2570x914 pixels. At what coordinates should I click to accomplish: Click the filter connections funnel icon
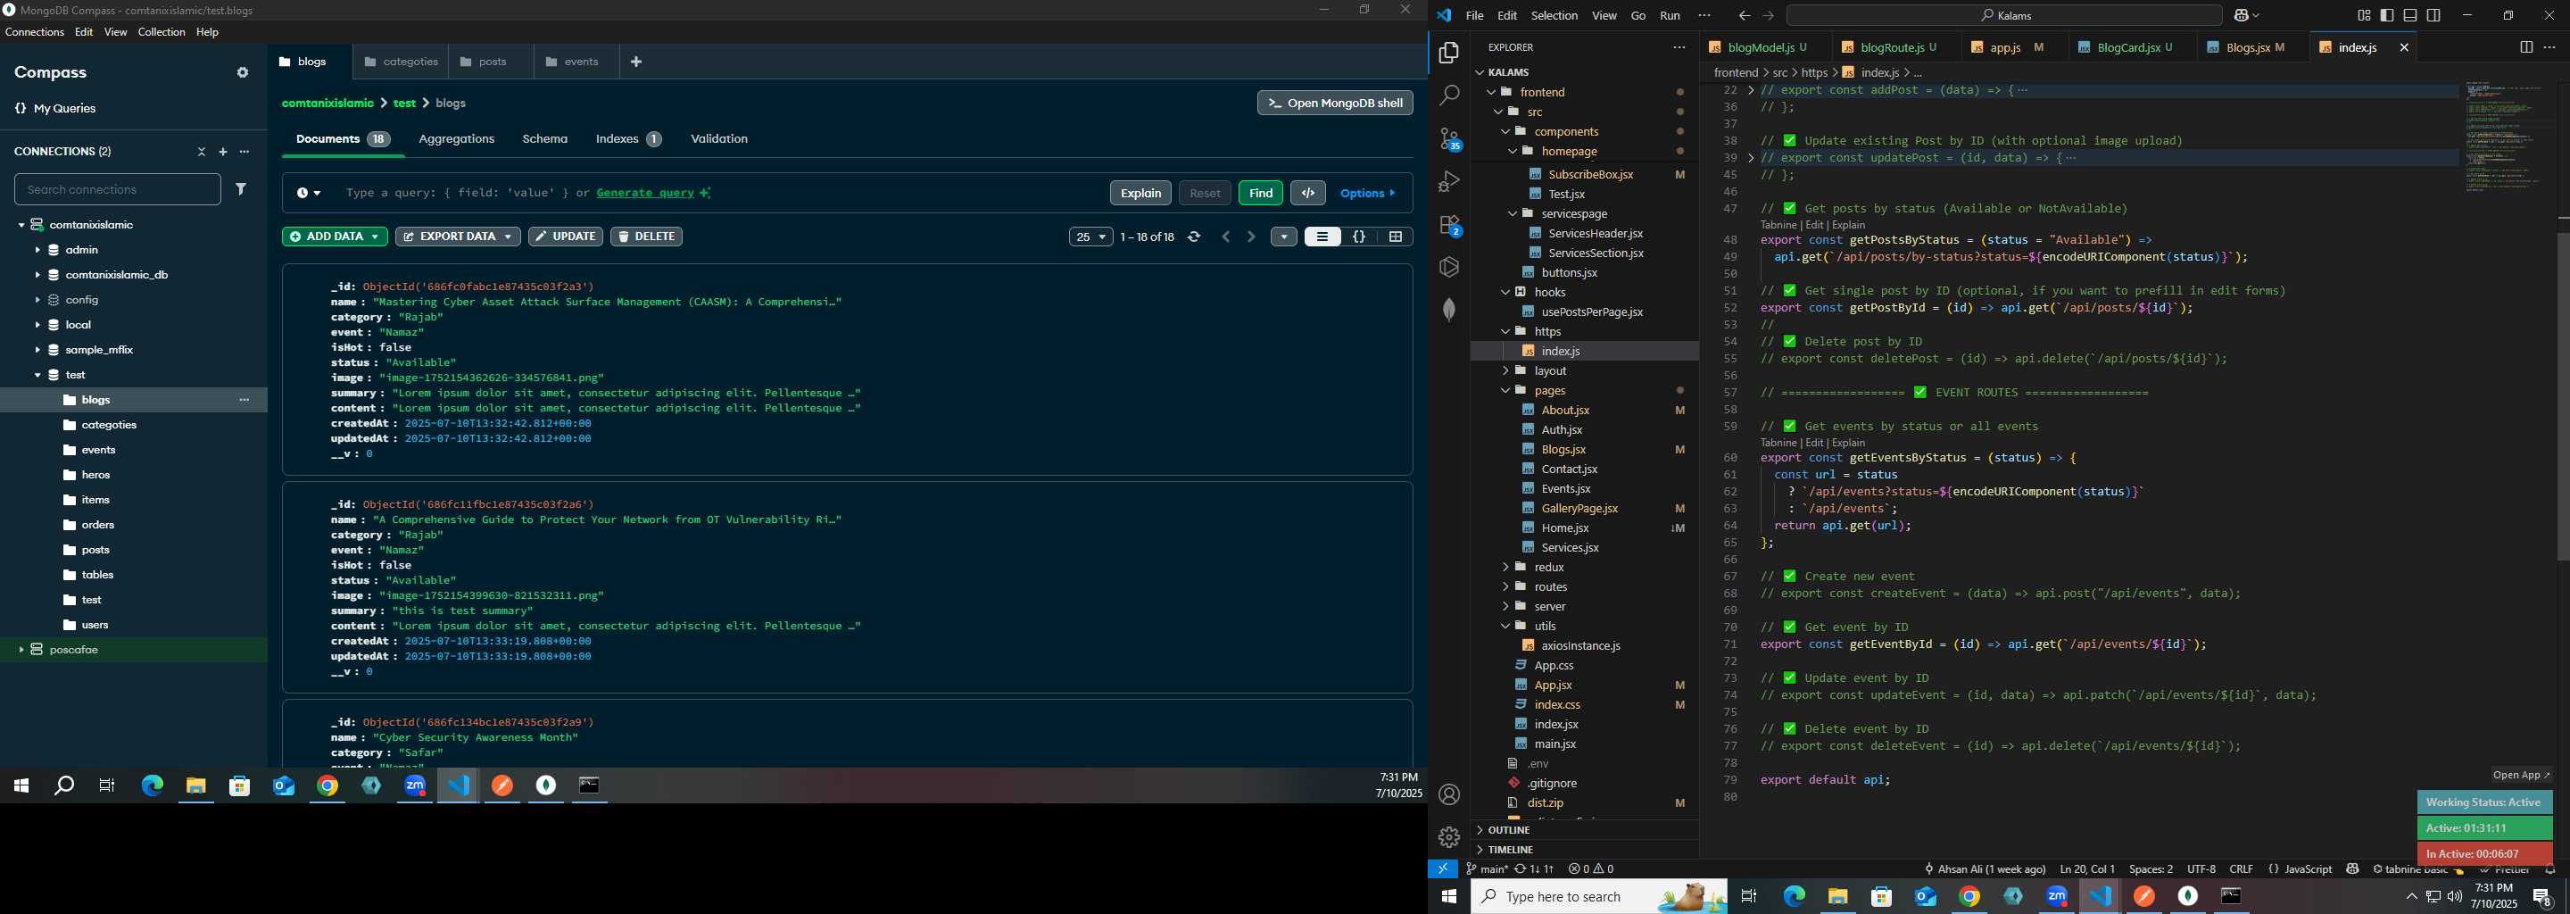[x=242, y=188]
